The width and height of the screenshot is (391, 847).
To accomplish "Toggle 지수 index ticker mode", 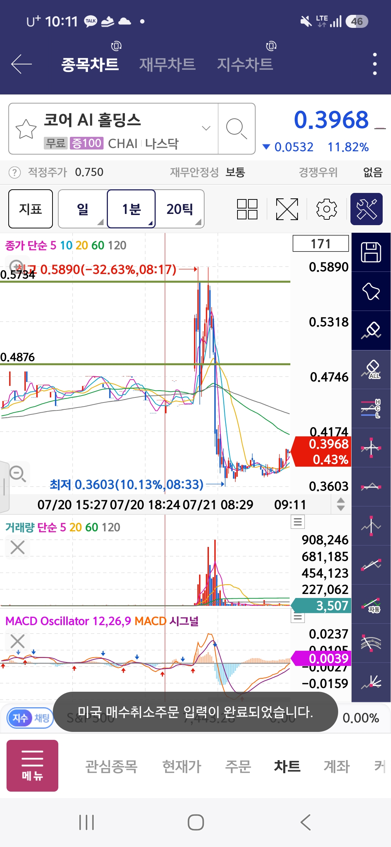I will [20, 718].
